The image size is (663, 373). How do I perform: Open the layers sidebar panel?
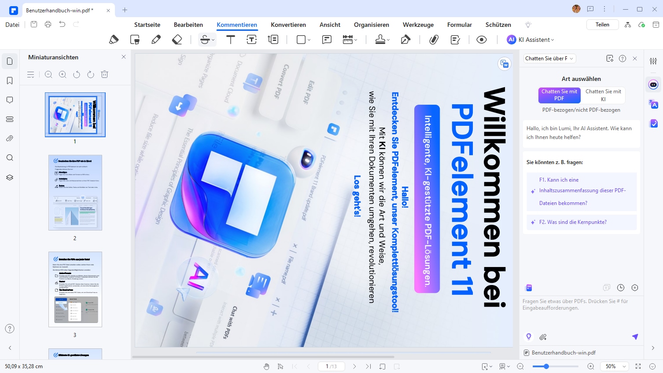10,177
